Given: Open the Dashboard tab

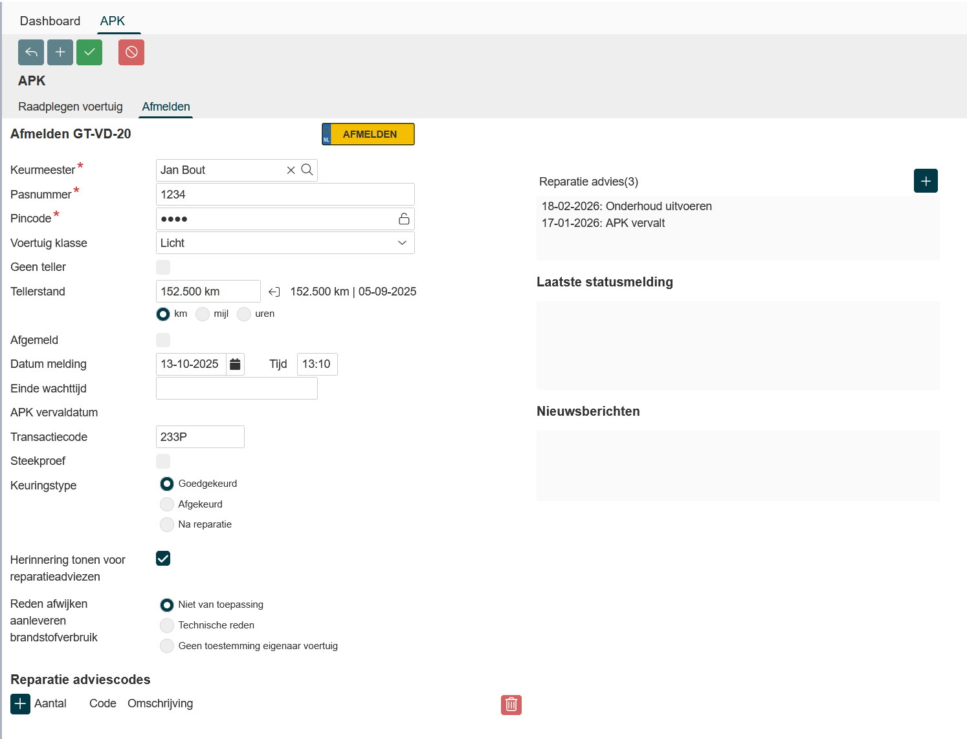Looking at the screenshot, I should [50, 21].
